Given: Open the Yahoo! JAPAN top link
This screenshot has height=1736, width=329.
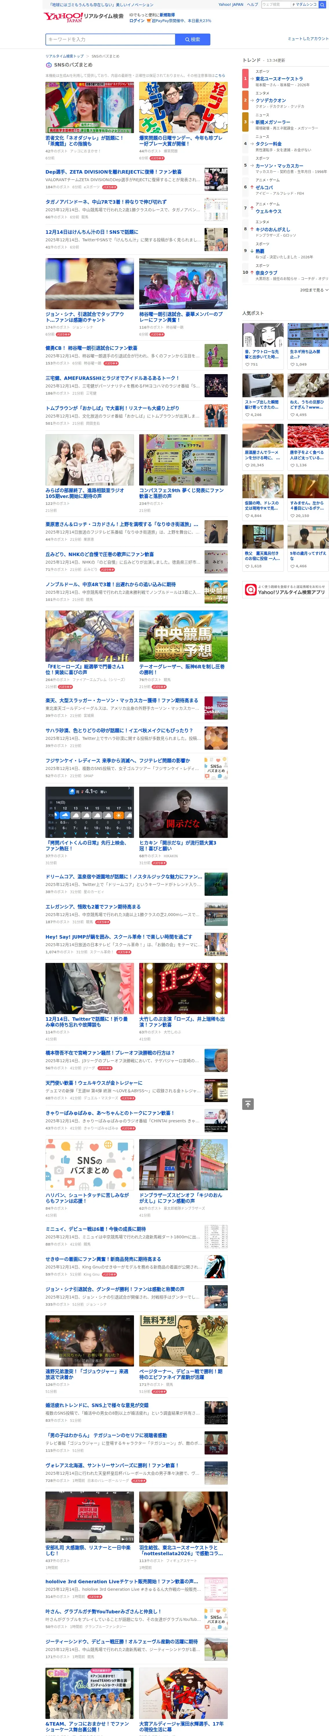Looking at the screenshot, I should (231, 5).
